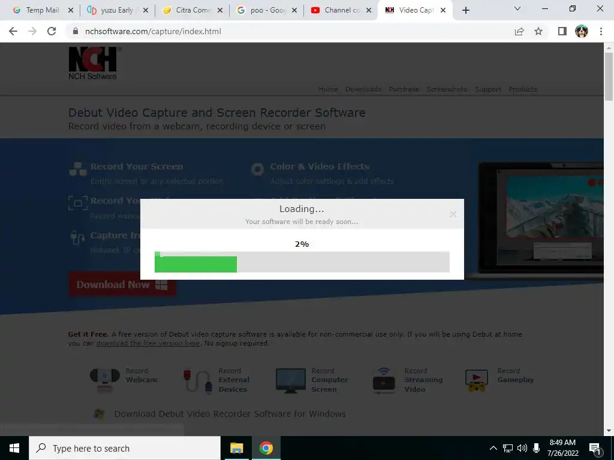Click the Record Streaming Video icon
This screenshot has height=460, width=614.
click(x=384, y=380)
